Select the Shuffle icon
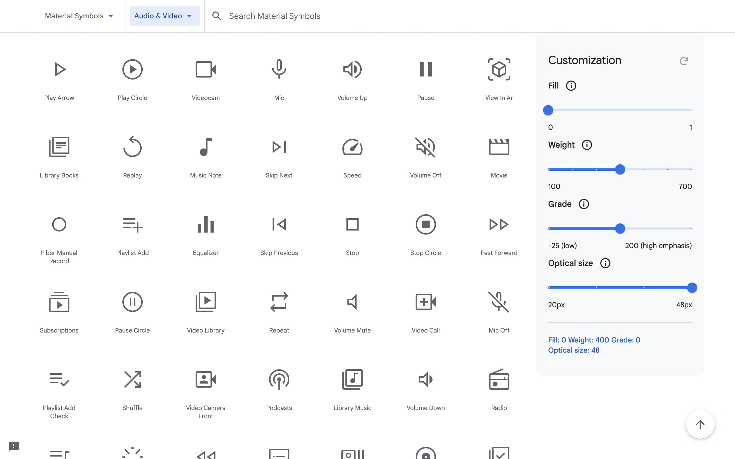The image size is (735, 459). tap(132, 379)
